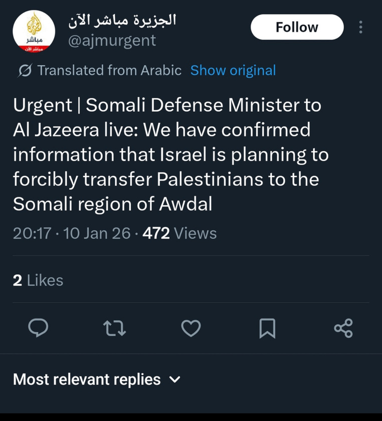382x421 pixels.
Task: Follow the @ajmurgent account
Action: pyautogui.click(x=297, y=27)
